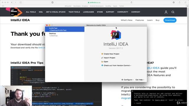Click the blue Download button
The width and height of the screenshot is (189, 106).
click(x=170, y=20)
